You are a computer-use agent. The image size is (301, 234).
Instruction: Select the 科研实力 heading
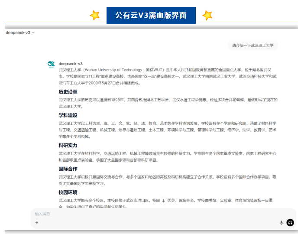(68, 146)
